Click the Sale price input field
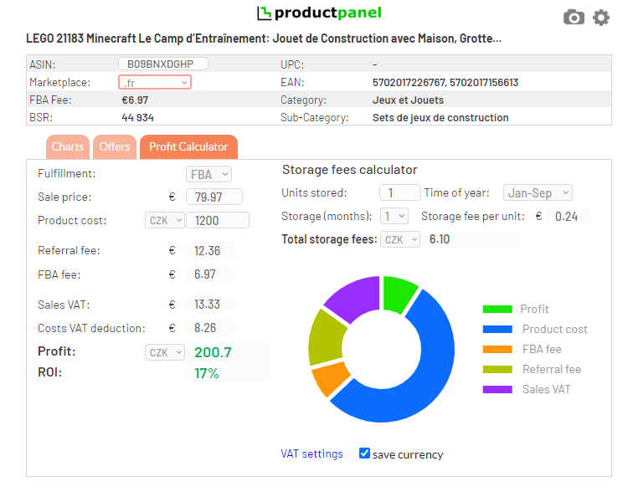The width and height of the screenshot is (638, 497). click(214, 197)
